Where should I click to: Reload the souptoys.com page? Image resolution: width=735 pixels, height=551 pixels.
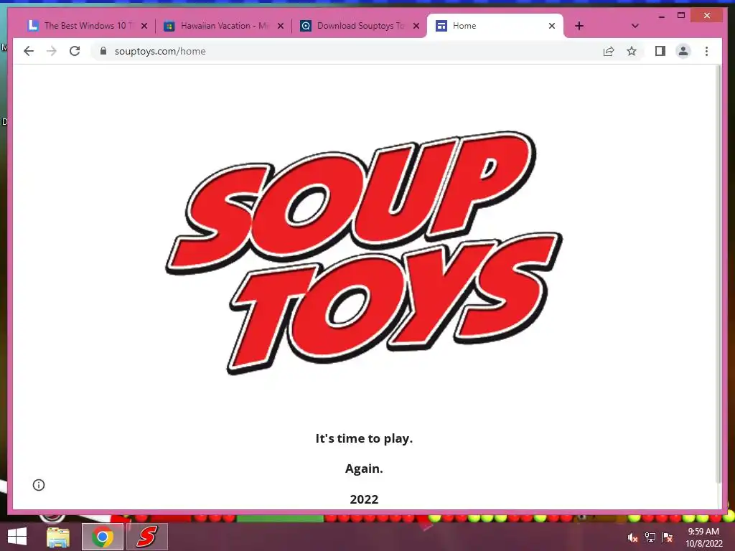(75, 51)
